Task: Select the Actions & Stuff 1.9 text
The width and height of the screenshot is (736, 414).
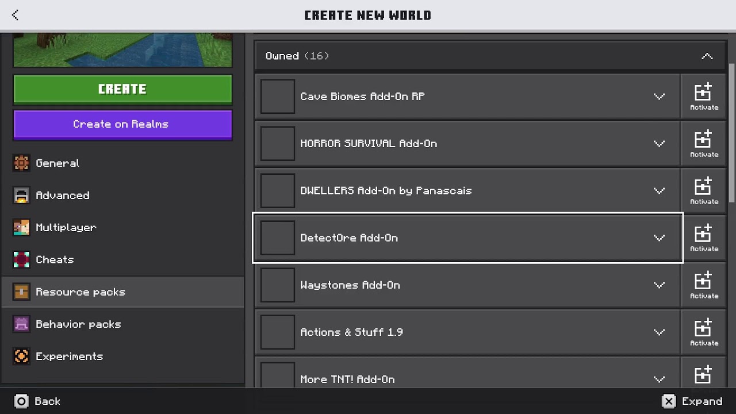Action: [x=351, y=332]
